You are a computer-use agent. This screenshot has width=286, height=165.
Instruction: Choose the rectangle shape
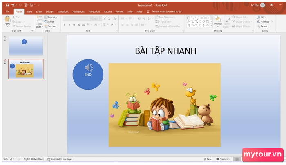pos(200,18)
